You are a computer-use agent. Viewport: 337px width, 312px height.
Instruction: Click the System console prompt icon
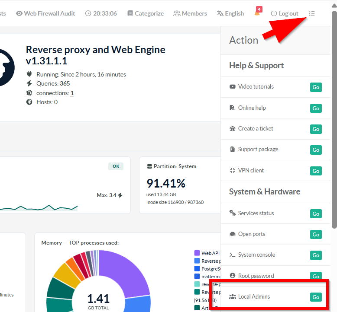(x=232, y=255)
